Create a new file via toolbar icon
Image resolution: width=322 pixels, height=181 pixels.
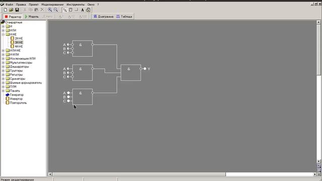pyautogui.click(x=6, y=10)
